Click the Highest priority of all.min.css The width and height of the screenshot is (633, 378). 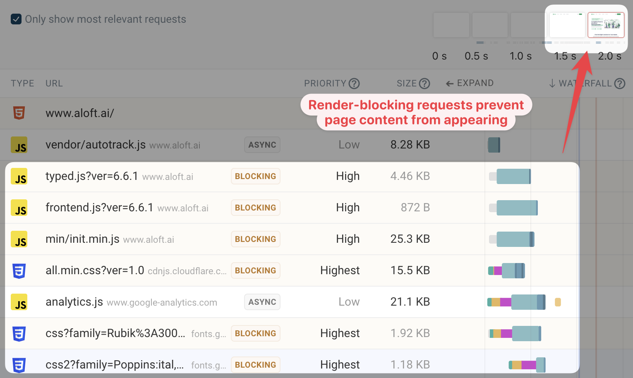pos(340,270)
